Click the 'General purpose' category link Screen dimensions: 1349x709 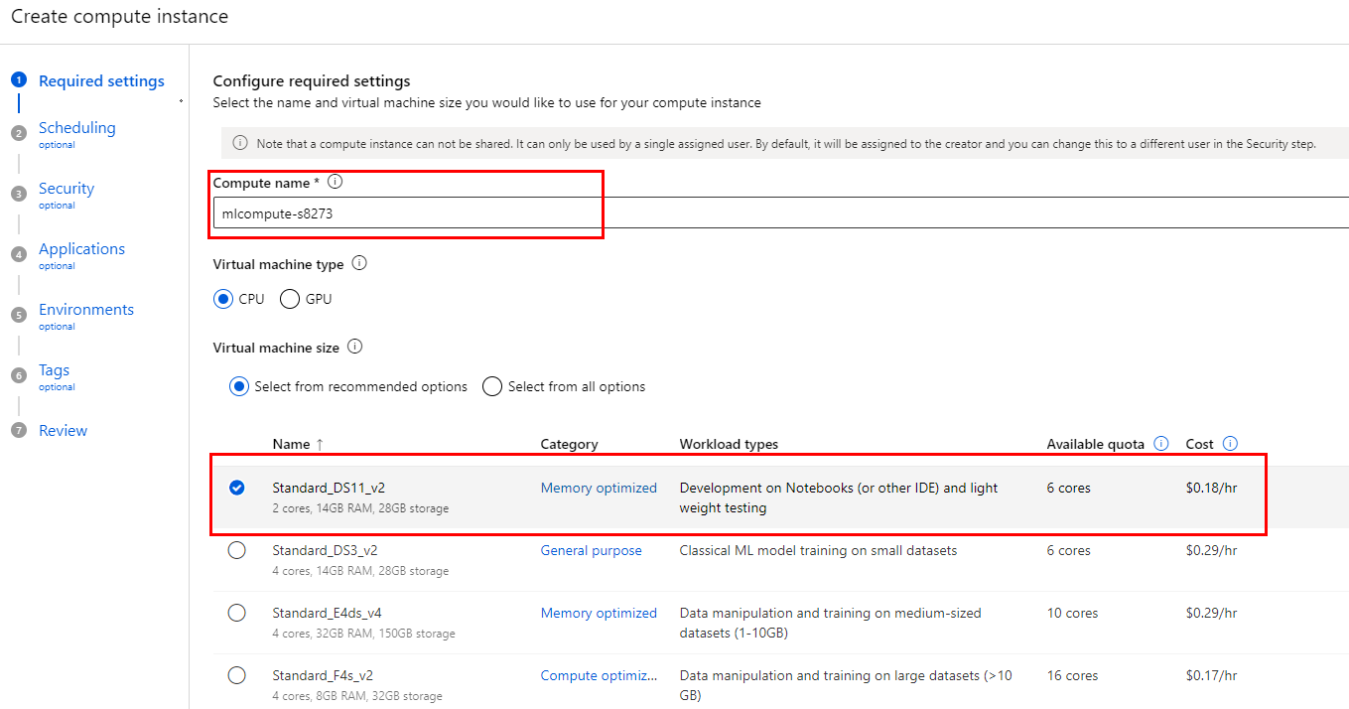591,550
